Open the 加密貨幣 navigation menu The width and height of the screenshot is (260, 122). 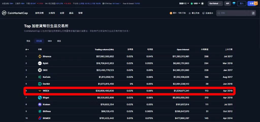(39, 13)
